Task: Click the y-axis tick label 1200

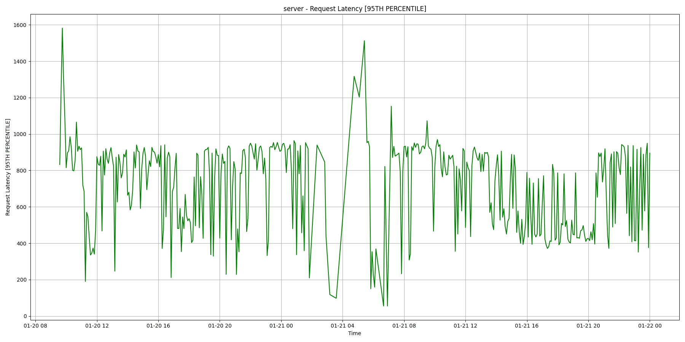Action: (x=20, y=98)
